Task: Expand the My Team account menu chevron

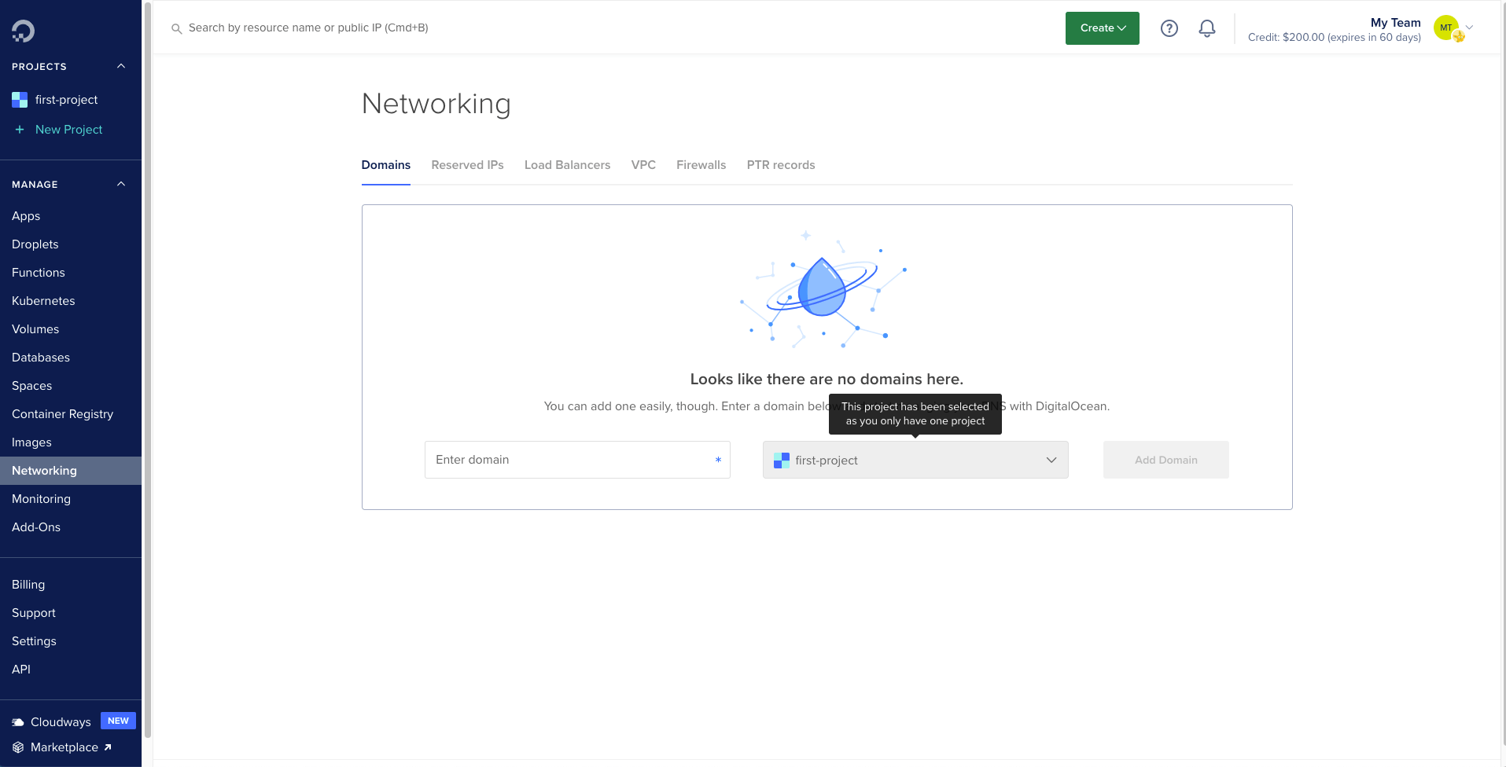Action: click(x=1470, y=28)
